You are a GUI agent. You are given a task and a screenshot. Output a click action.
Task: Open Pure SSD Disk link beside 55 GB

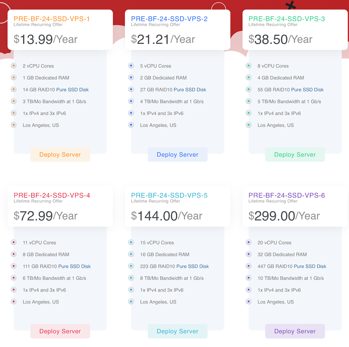[x=308, y=89]
